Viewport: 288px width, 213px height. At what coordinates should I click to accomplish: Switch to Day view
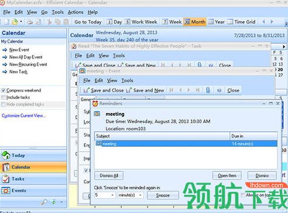(x=114, y=22)
